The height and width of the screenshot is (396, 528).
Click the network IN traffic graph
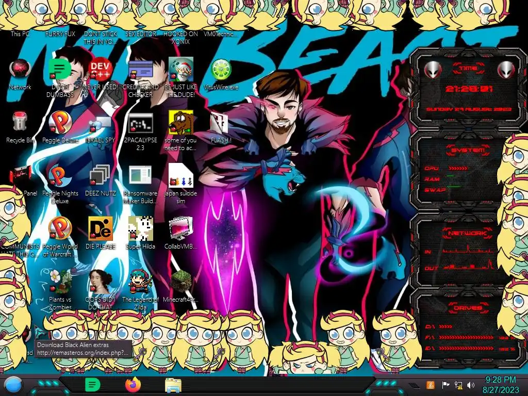468,249
